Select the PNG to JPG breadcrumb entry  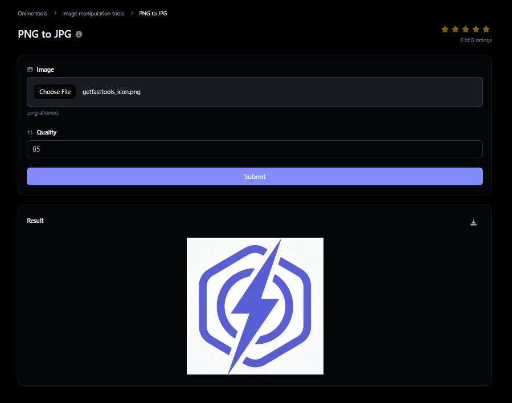click(153, 13)
